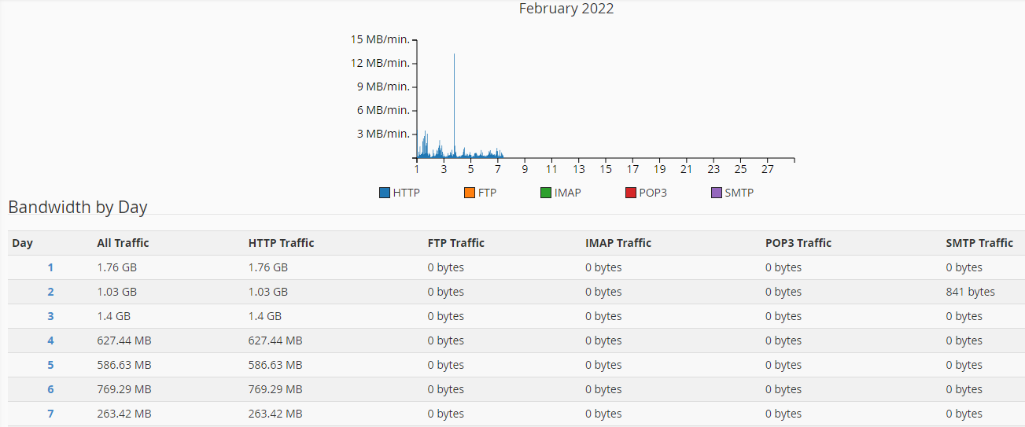Viewport: 1025px width, 427px height.
Task: Click x-axis day label 15
Action: tap(606, 169)
